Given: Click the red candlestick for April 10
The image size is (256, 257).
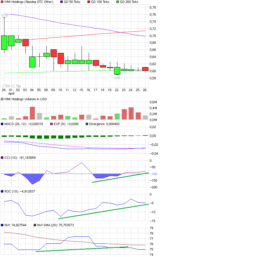Looking at the screenshot, I should pyautogui.click(x=61, y=58).
